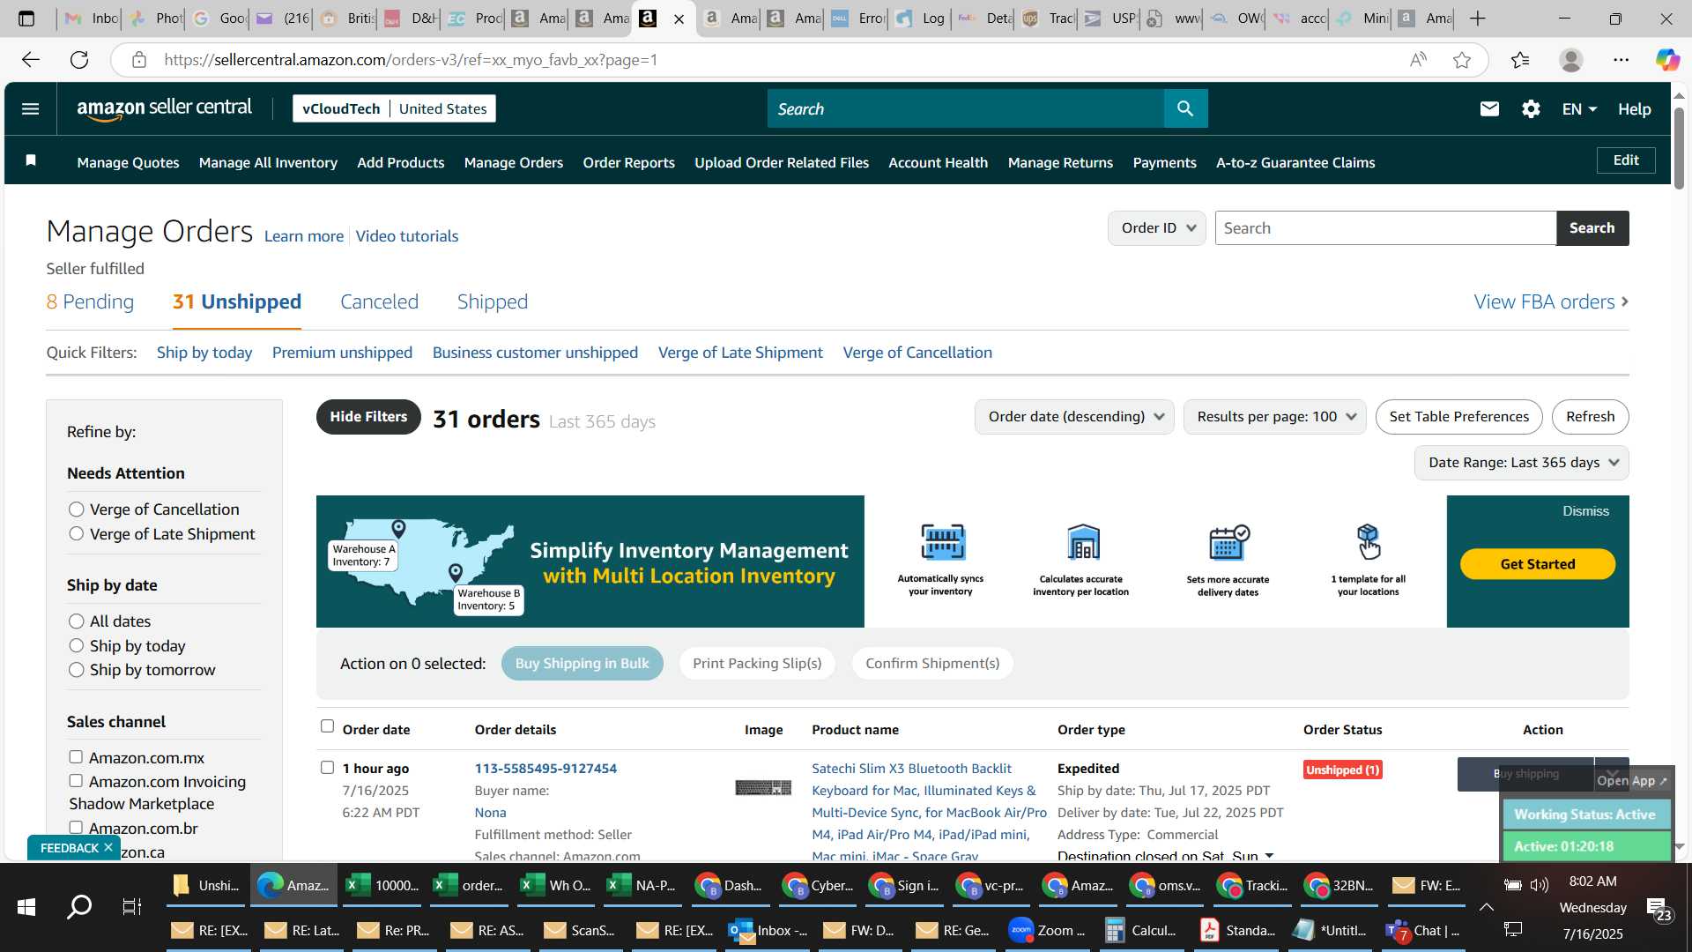1692x952 pixels.
Task: Check the order 113-5585495-9127454 checkbox
Action: coord(327,768)
